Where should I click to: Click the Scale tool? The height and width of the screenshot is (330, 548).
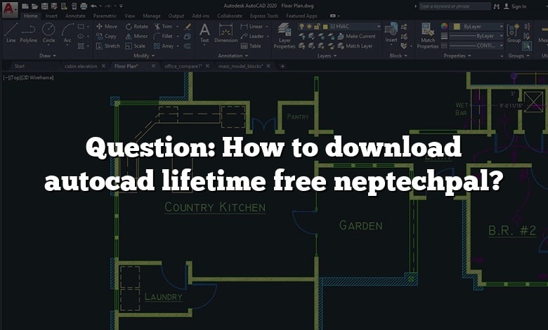click(136, 46)
